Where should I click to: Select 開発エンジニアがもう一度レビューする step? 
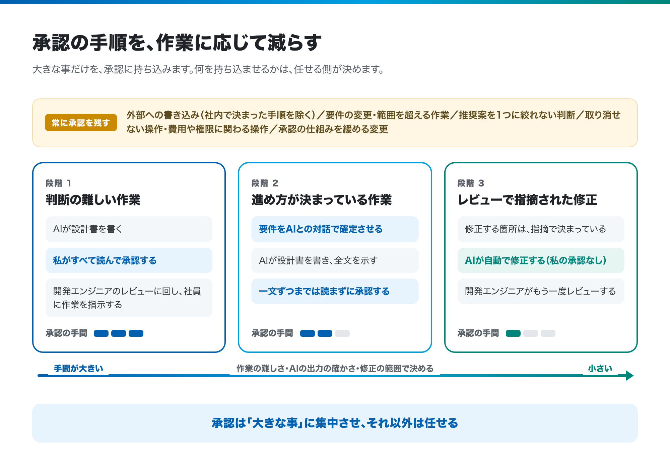[541, 291]
